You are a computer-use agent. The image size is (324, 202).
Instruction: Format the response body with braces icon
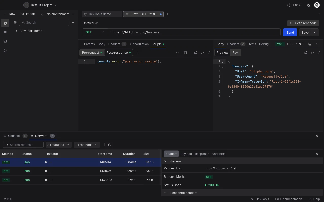(x=312, y=53)
